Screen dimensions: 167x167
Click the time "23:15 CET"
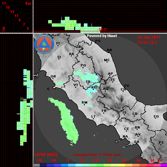click(147, 43)
